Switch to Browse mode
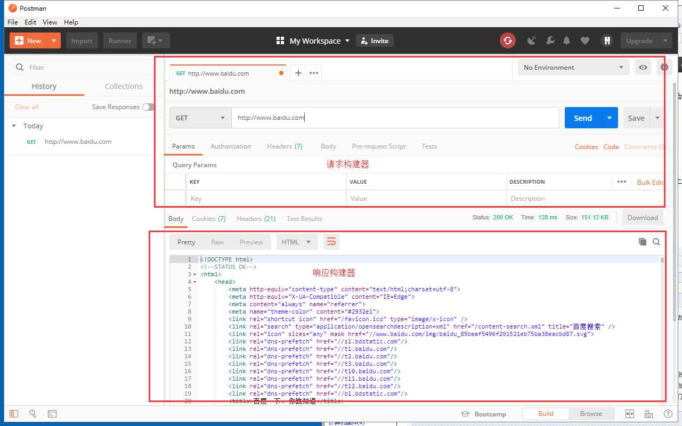This screenshot has height=426, width=682. [591, 414]
